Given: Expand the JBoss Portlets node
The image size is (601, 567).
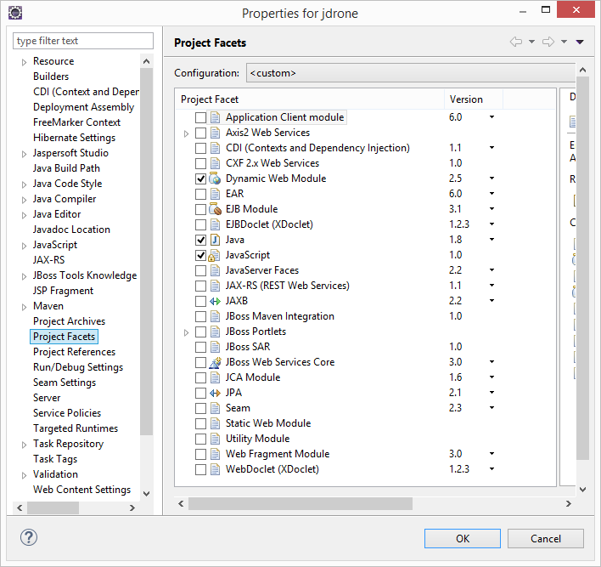Looking at the screenshot, I should 186,332.
